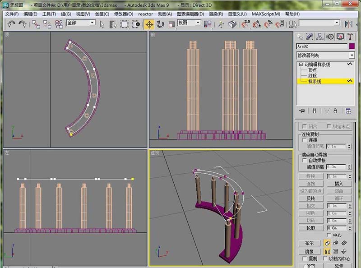Select the Mirror Horizontally icon

point(327,251)
